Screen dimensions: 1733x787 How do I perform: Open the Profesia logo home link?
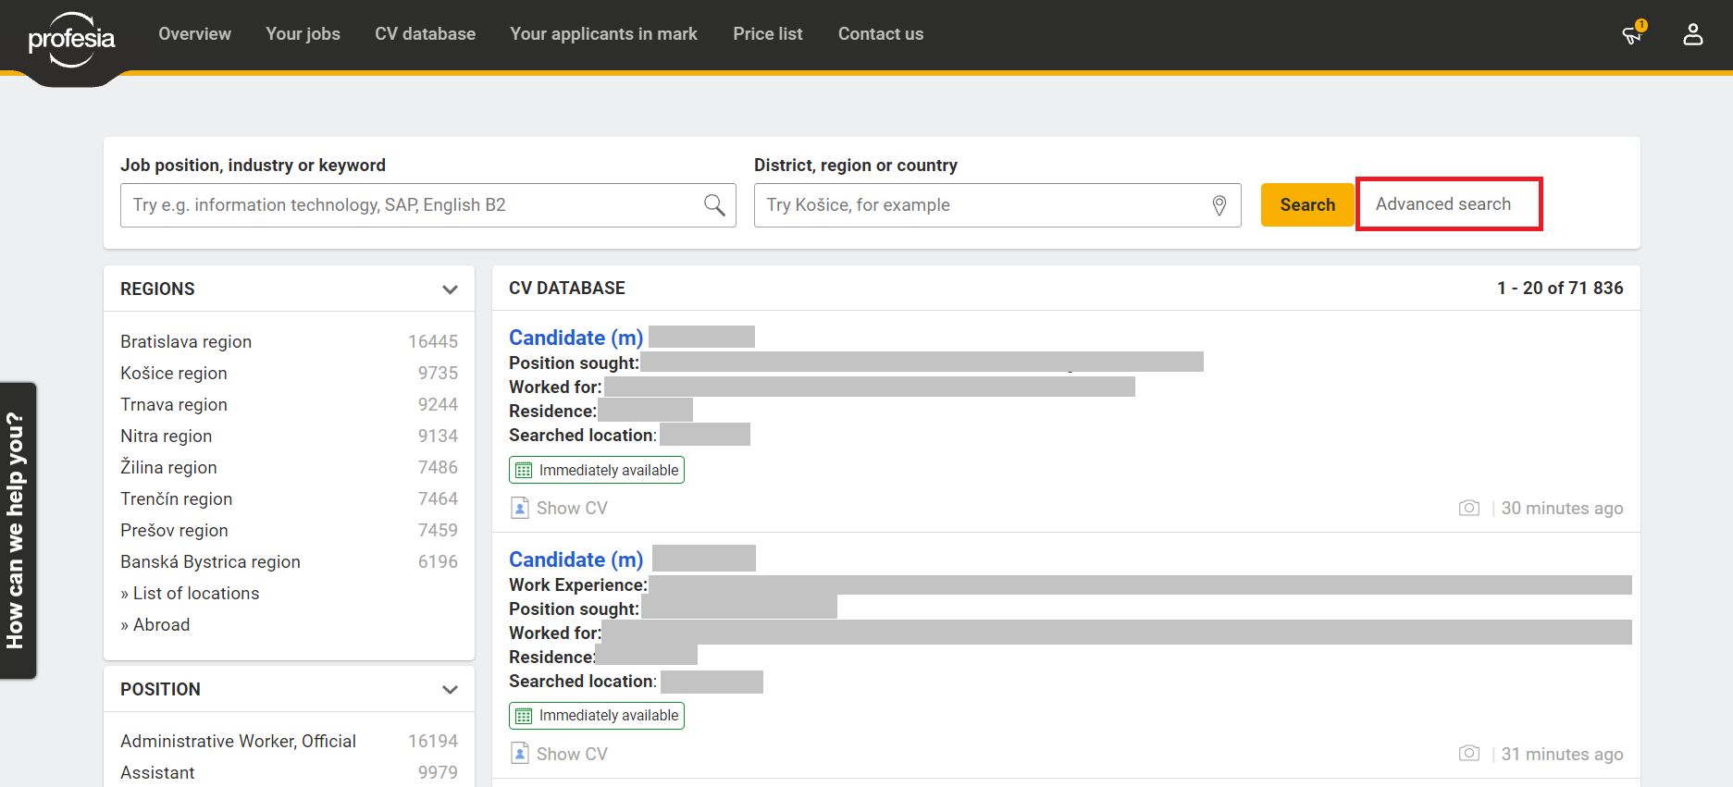71,40
